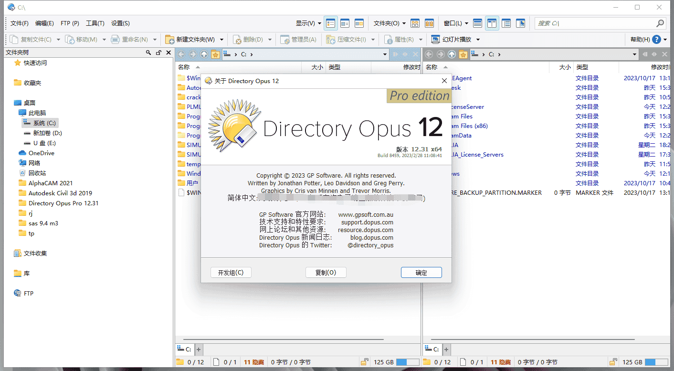Image resolution: width=674 pixels, height=371 pixels.
Task: Click the search magnifier in folder tree header
Action: point(149,53)
